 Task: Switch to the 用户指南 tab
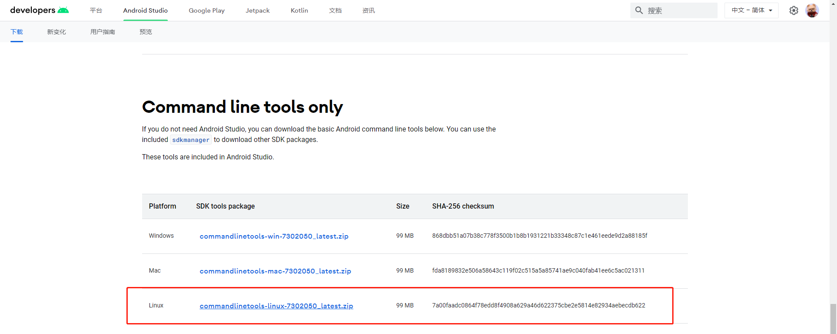[103, 32]
